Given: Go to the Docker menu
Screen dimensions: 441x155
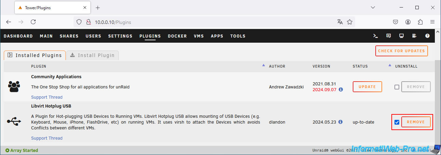Looking at the screenshot, I should (177, 36).
